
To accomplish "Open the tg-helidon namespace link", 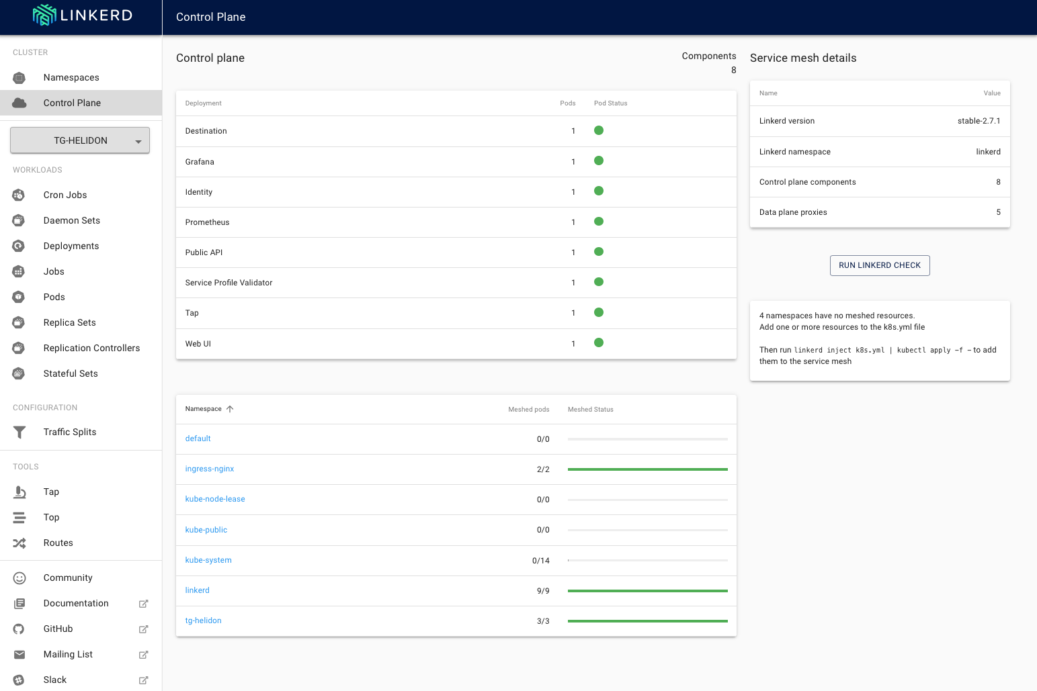I will coord(204,620).
